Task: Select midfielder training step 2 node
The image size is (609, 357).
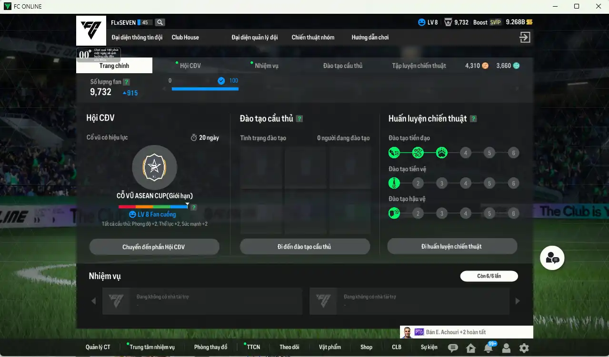Action: click(x=418, y=183)
